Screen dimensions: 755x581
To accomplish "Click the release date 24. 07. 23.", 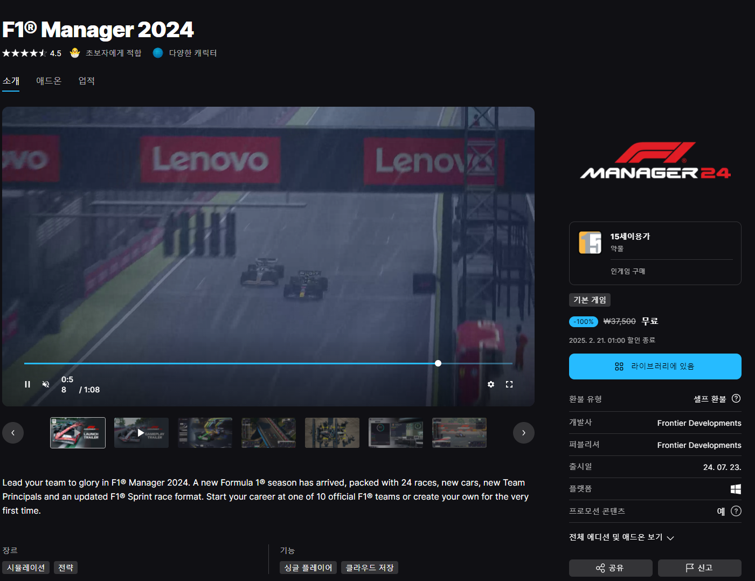I will click(x=722, y=467).
